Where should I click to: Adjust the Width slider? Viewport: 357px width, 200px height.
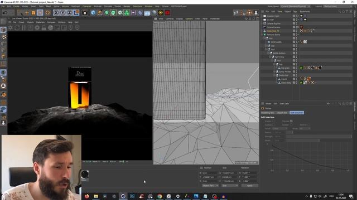tap(319, 141)
